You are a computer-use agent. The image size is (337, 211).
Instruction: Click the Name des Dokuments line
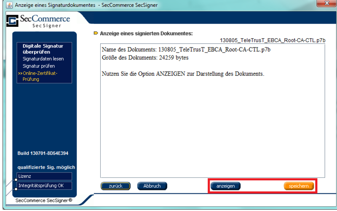tap(186, 50)
